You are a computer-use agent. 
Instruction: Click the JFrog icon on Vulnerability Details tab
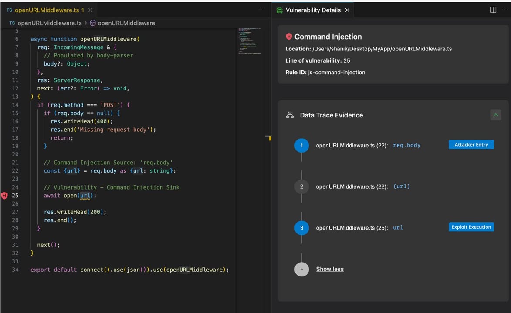pos(279,10)
